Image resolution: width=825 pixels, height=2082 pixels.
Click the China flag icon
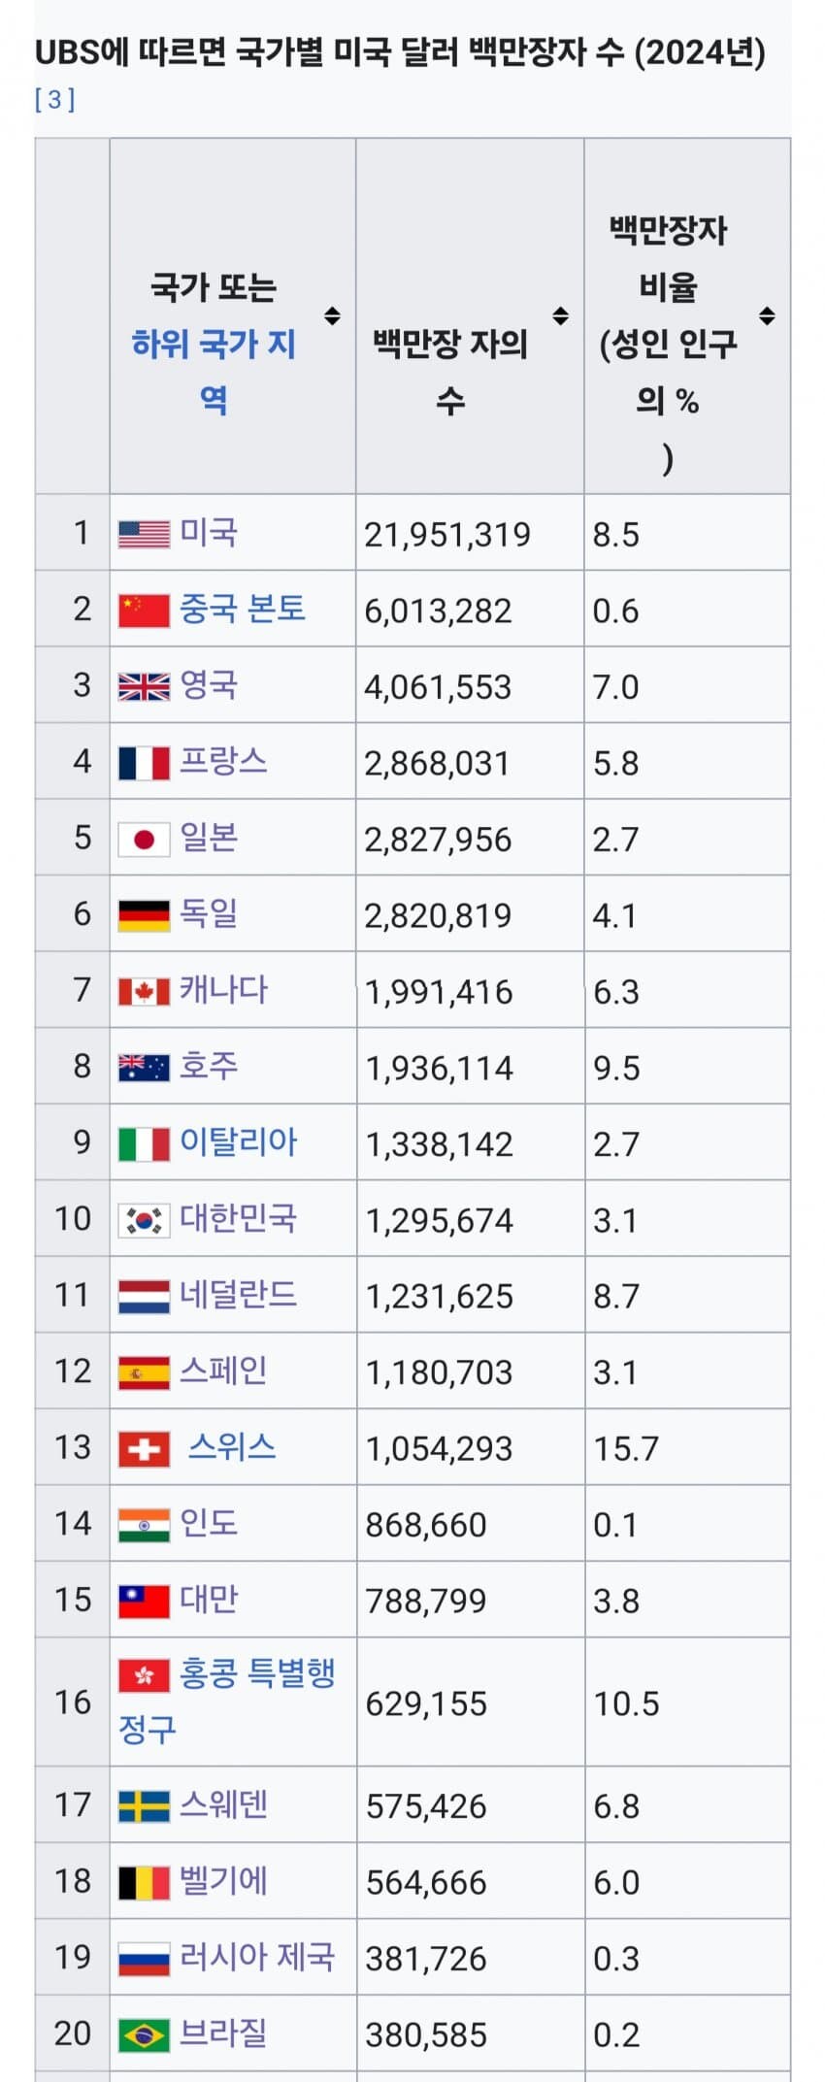click(144, 611)
